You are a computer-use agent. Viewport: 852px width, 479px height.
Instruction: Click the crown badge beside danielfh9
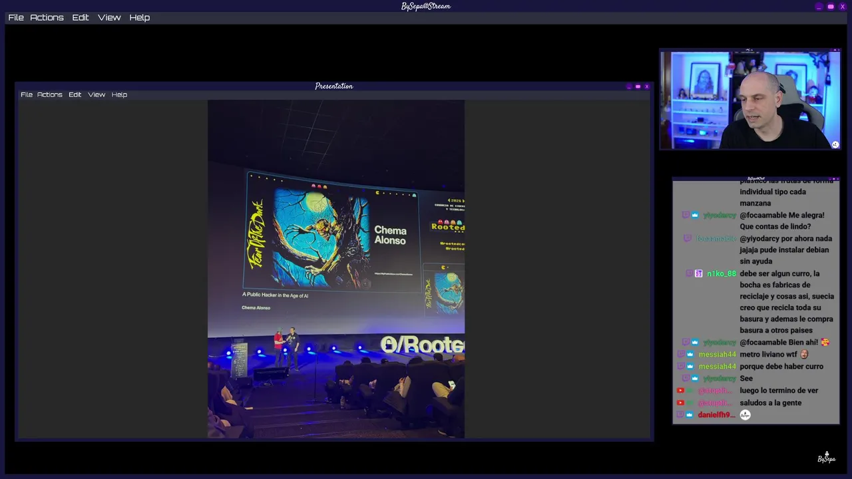click(x=690, y=414)
